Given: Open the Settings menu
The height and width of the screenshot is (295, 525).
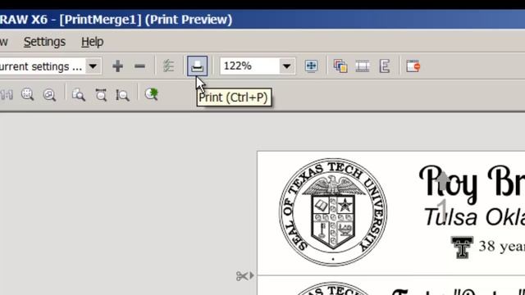Looking at the screenshot, I should (44, 42).
